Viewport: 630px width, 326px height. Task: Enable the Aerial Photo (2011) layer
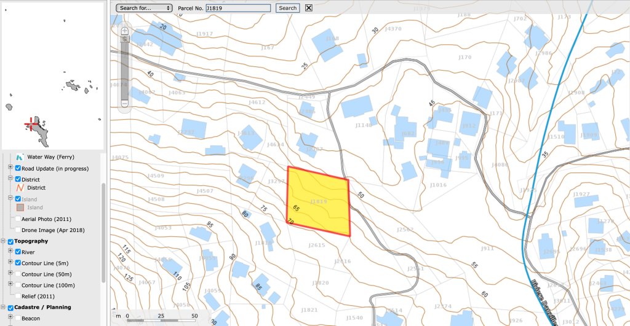(18, 219)
